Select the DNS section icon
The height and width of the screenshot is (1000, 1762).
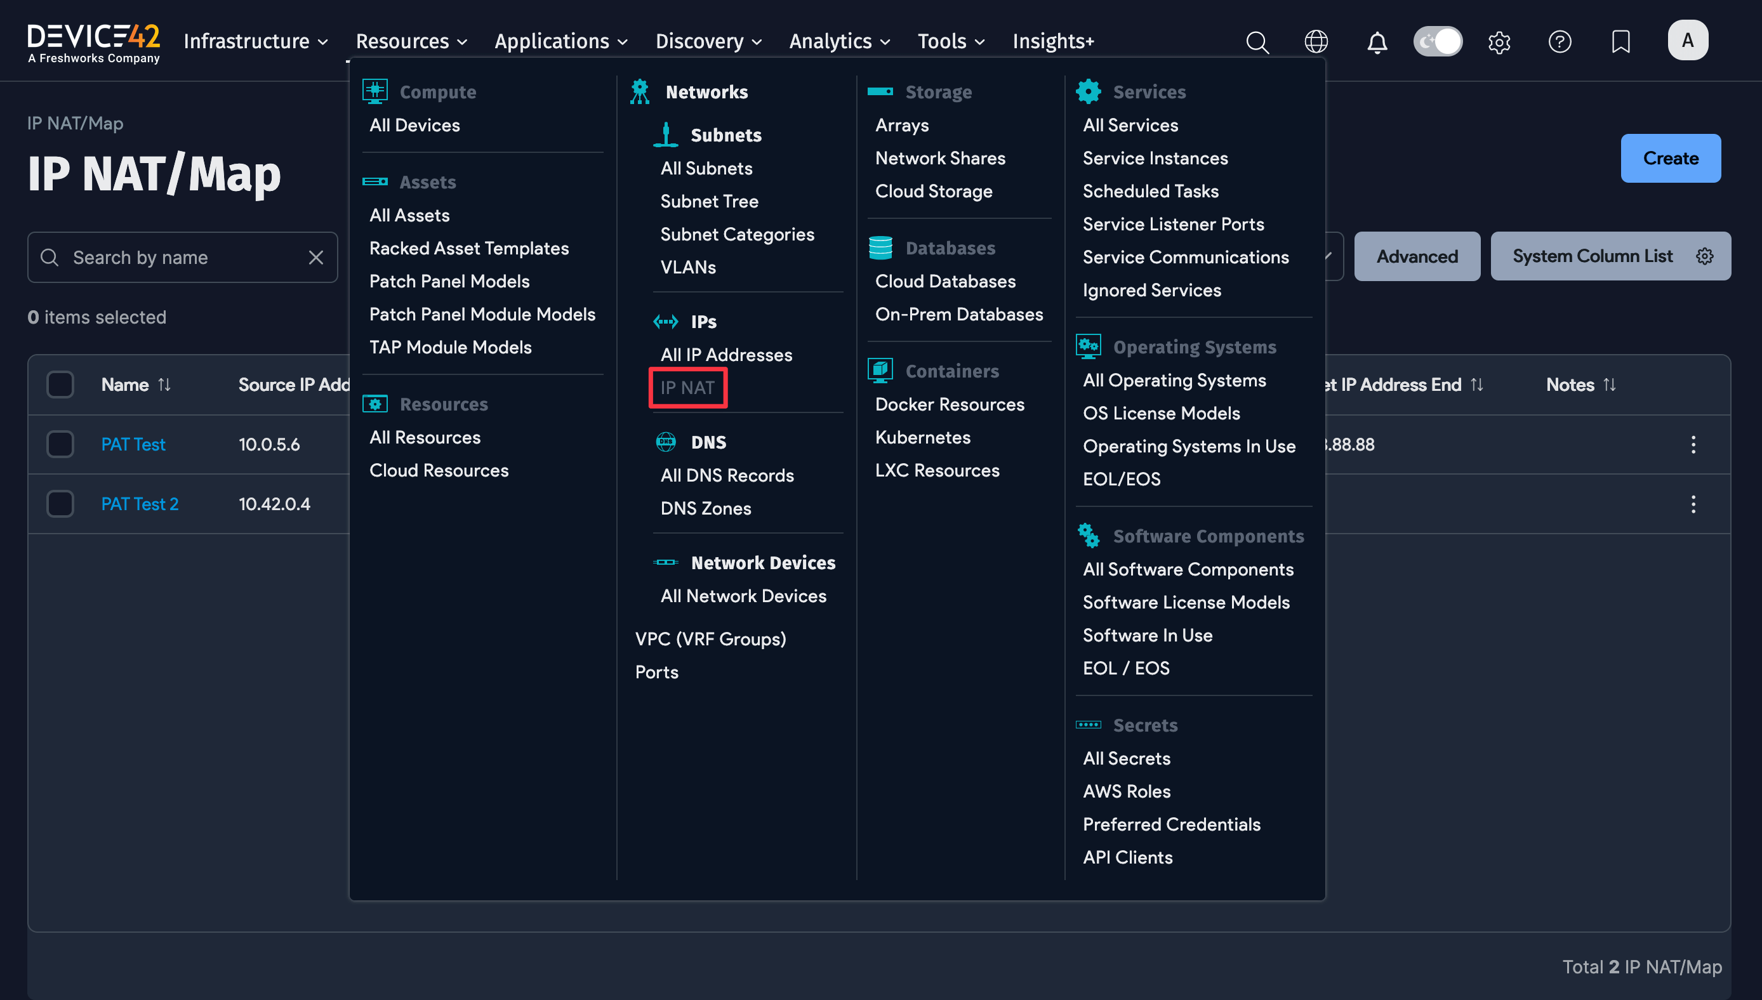665,442
